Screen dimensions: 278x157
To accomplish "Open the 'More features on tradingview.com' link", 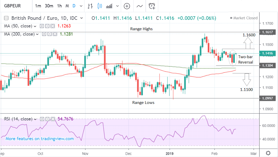I will [x=39, y=139].
